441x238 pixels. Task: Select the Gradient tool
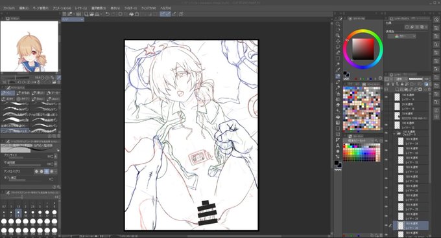(x=338, y=122)
